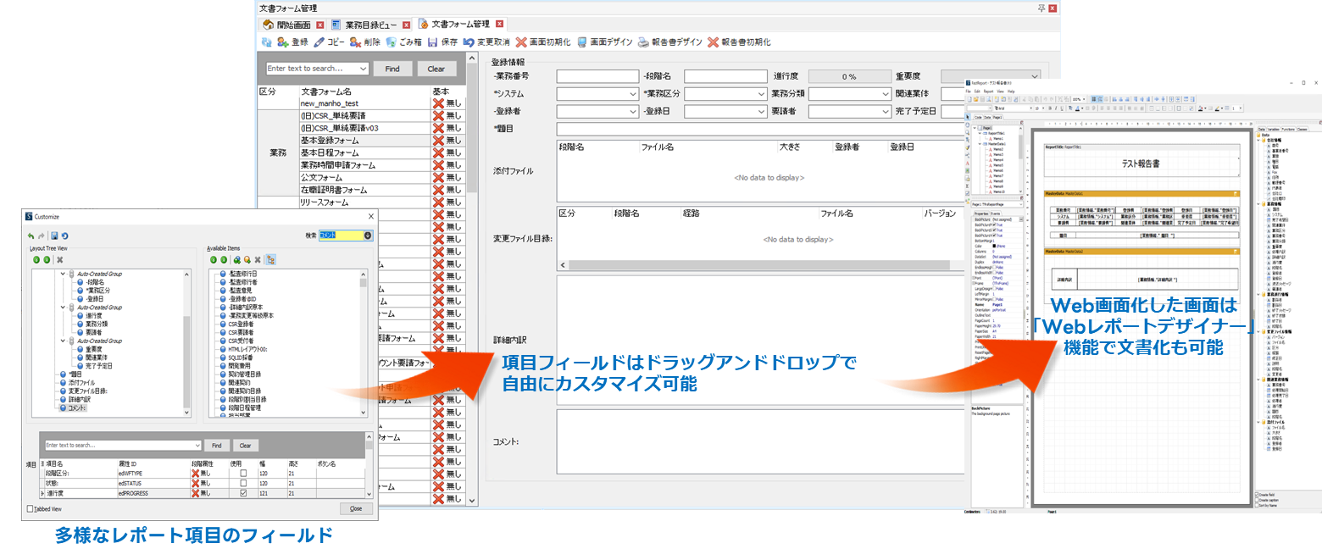Click the 削除 (delete) toolbar icon
This screenshot has width=1322, height=560.
click(354, 42)
